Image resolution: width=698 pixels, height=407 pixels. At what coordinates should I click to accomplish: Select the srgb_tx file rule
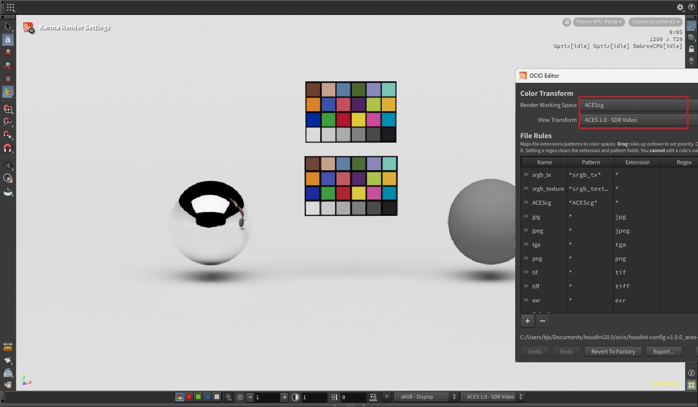541,174
